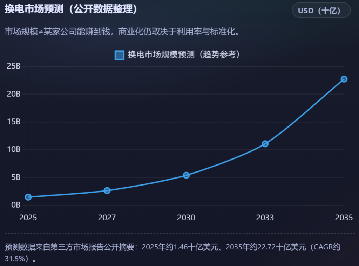Click the 2027 x-axis label
The image size is (359, 266).
pos(107,218)
